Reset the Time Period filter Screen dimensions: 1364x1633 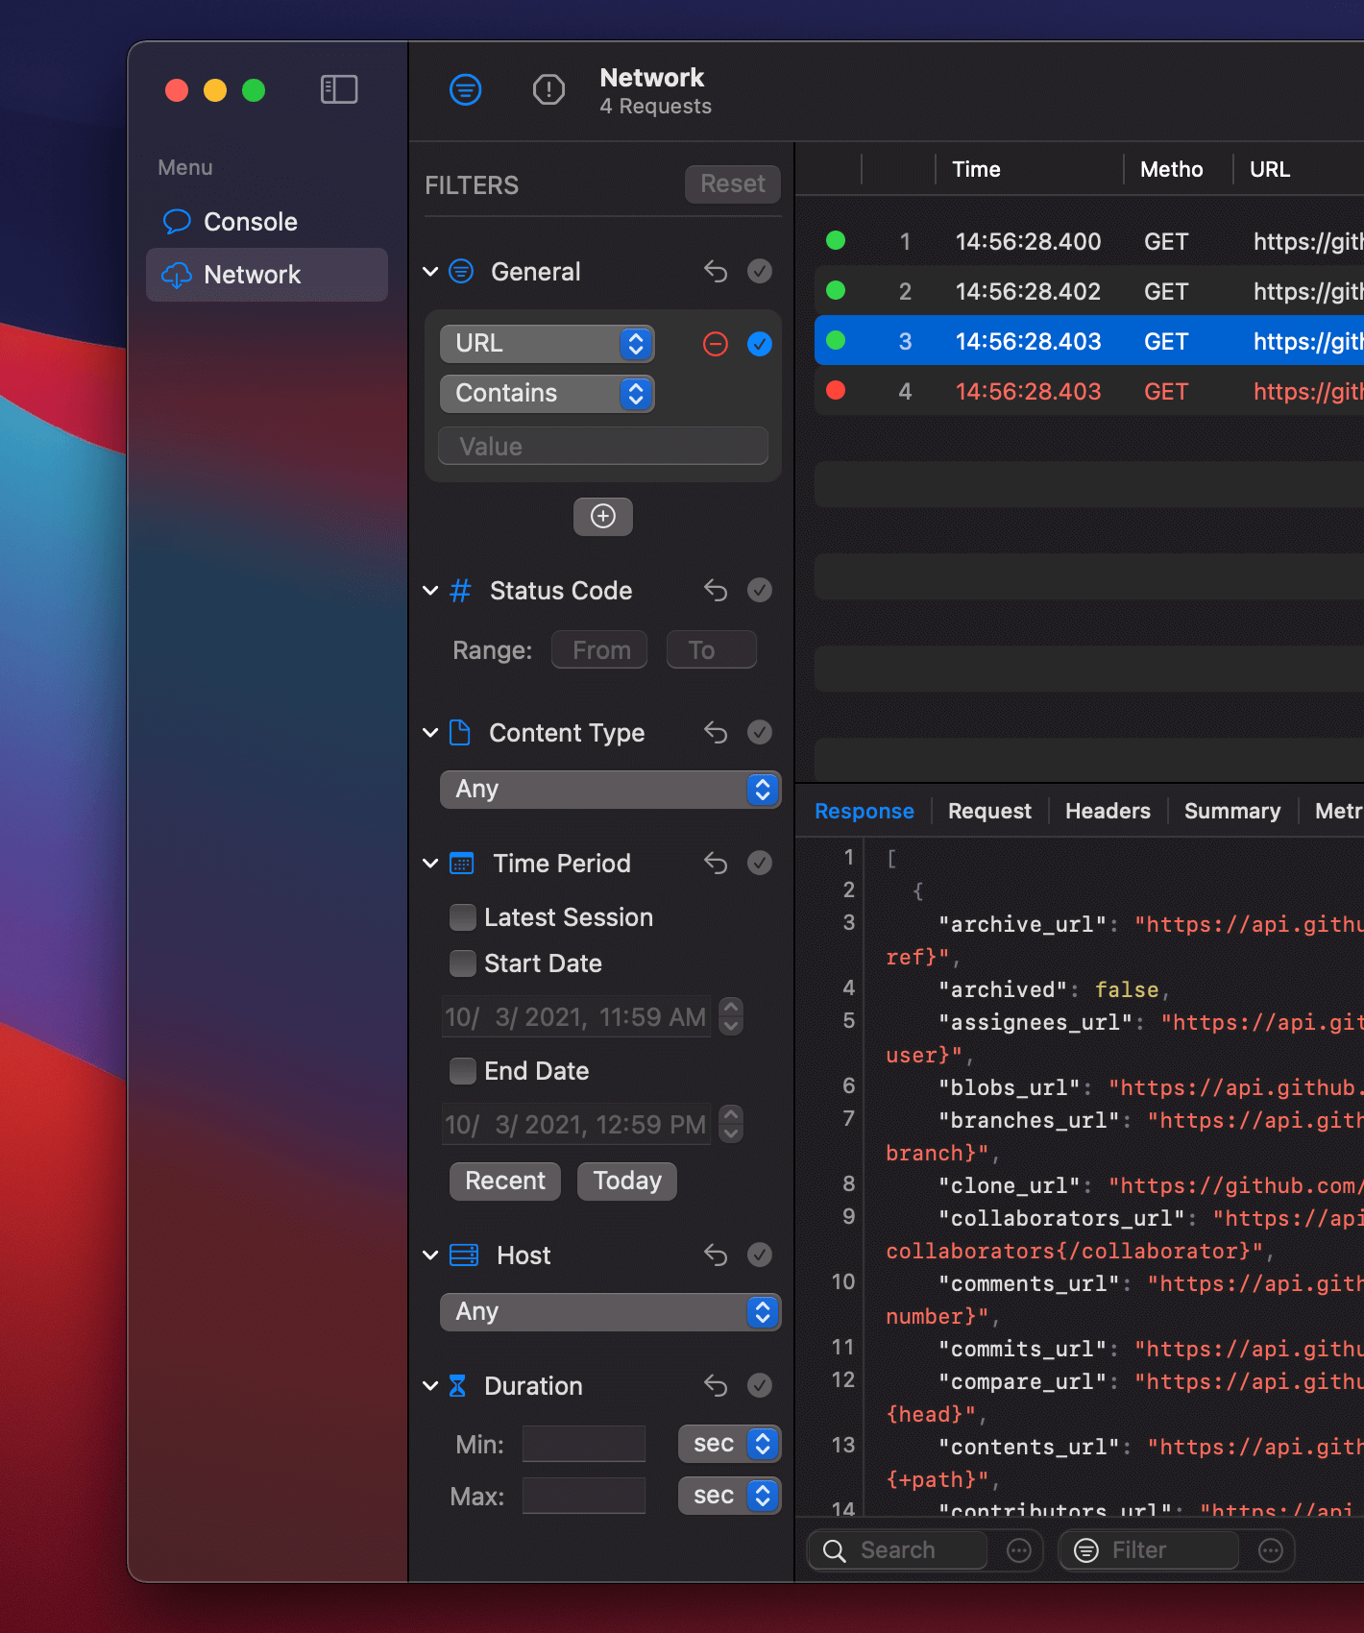[716, 863]
